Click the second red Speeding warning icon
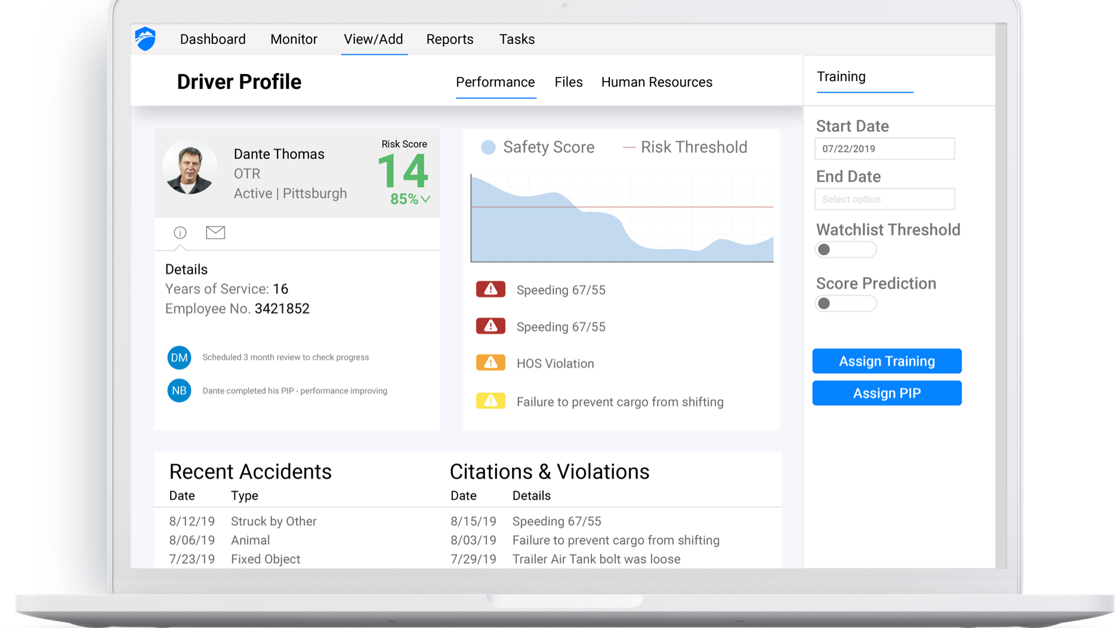Viewport: 1117px width, 628px height. click(490, 326)
